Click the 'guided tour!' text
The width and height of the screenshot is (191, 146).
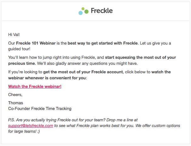tap(19, 49)
